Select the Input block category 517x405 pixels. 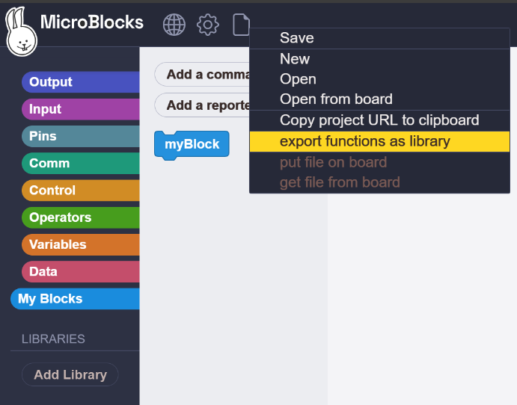[x=81, y=109]
